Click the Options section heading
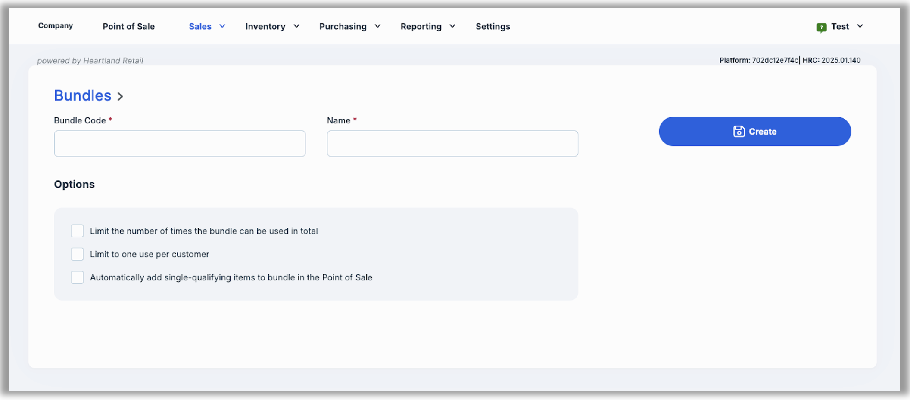 click(74, 184)
